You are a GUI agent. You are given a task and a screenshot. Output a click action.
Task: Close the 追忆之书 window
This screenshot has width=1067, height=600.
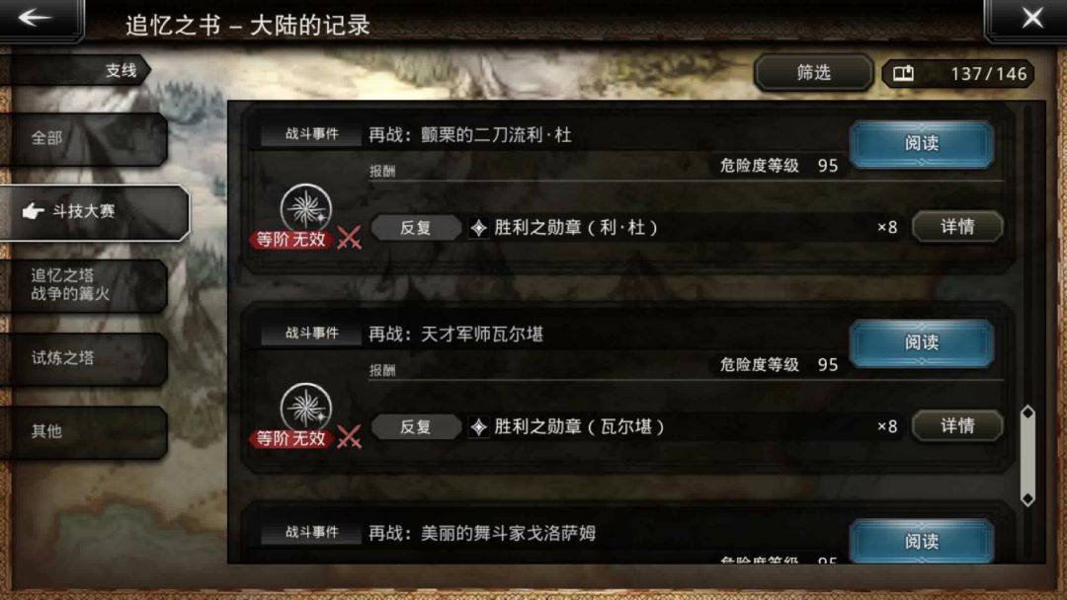point(1030,18)
